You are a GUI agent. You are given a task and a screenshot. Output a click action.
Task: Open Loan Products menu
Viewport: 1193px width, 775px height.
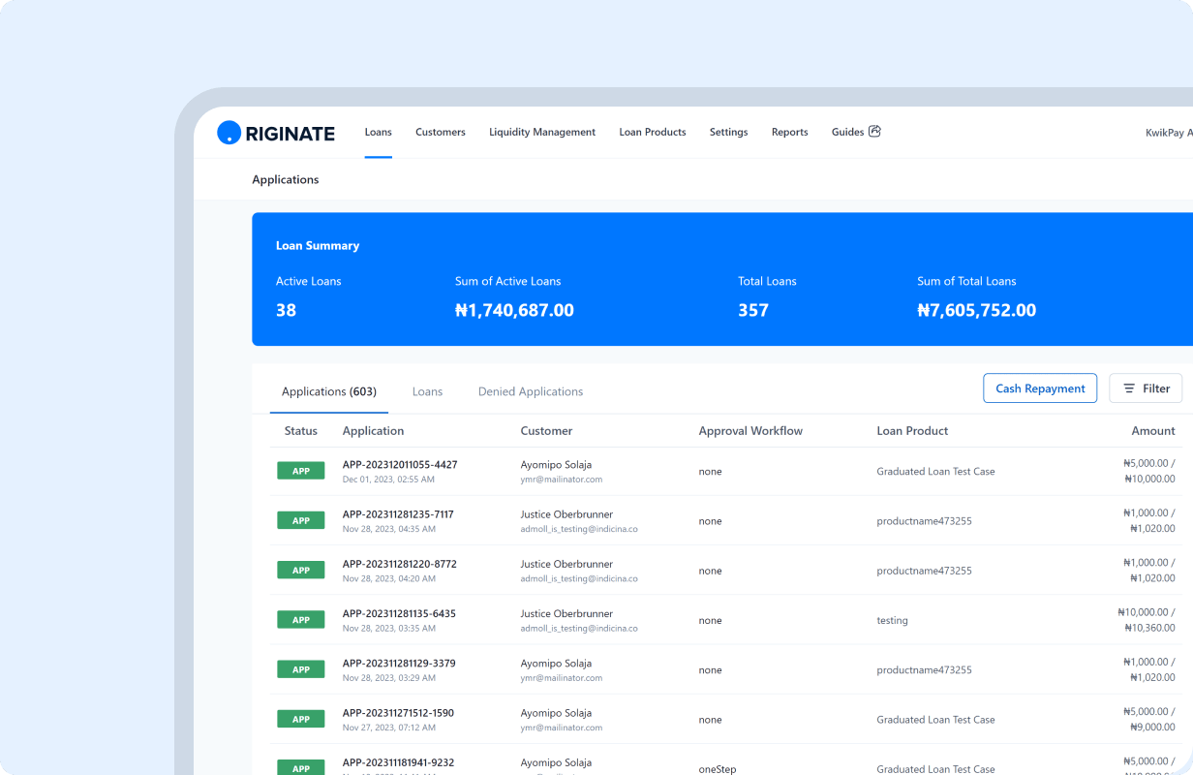tap(653, 132)
